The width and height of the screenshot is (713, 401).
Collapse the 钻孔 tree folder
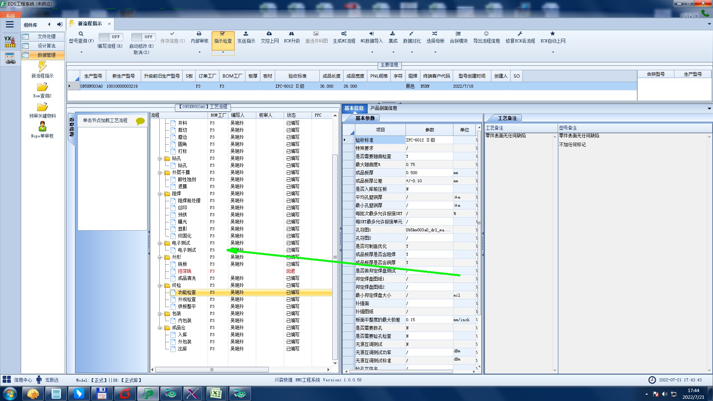(160, 159)
